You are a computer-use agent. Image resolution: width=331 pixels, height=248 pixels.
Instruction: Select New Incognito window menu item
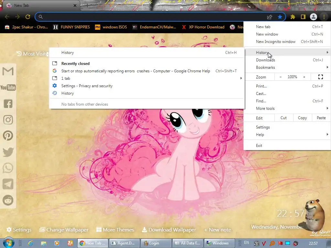click(x=287, y=42)
